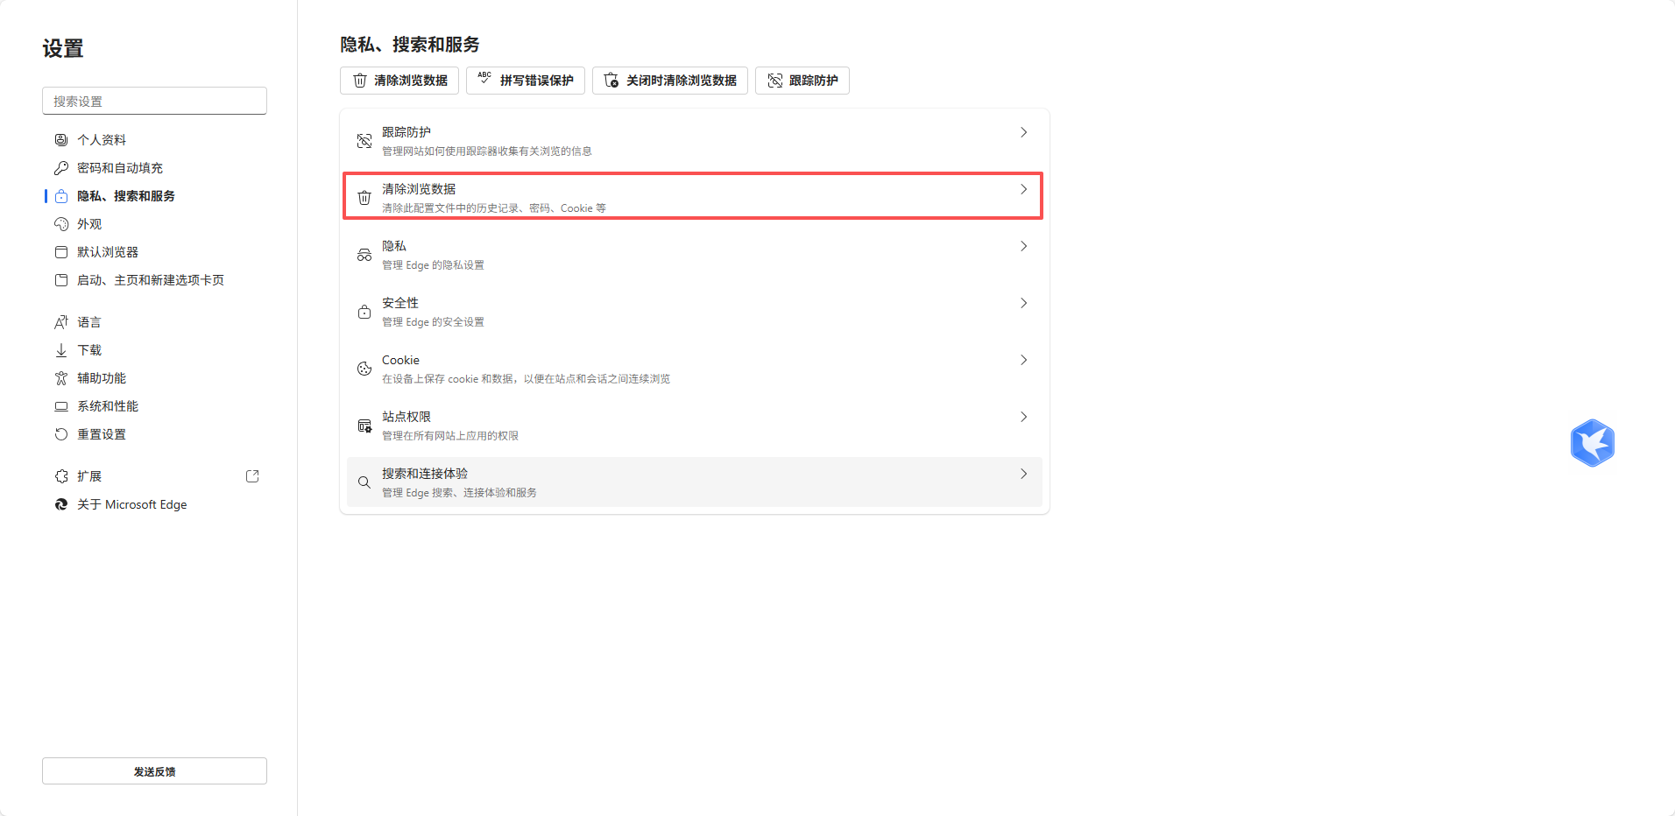Click the Cookie icon in settings list
This screenshot has height=816, width=1675.
364,369
